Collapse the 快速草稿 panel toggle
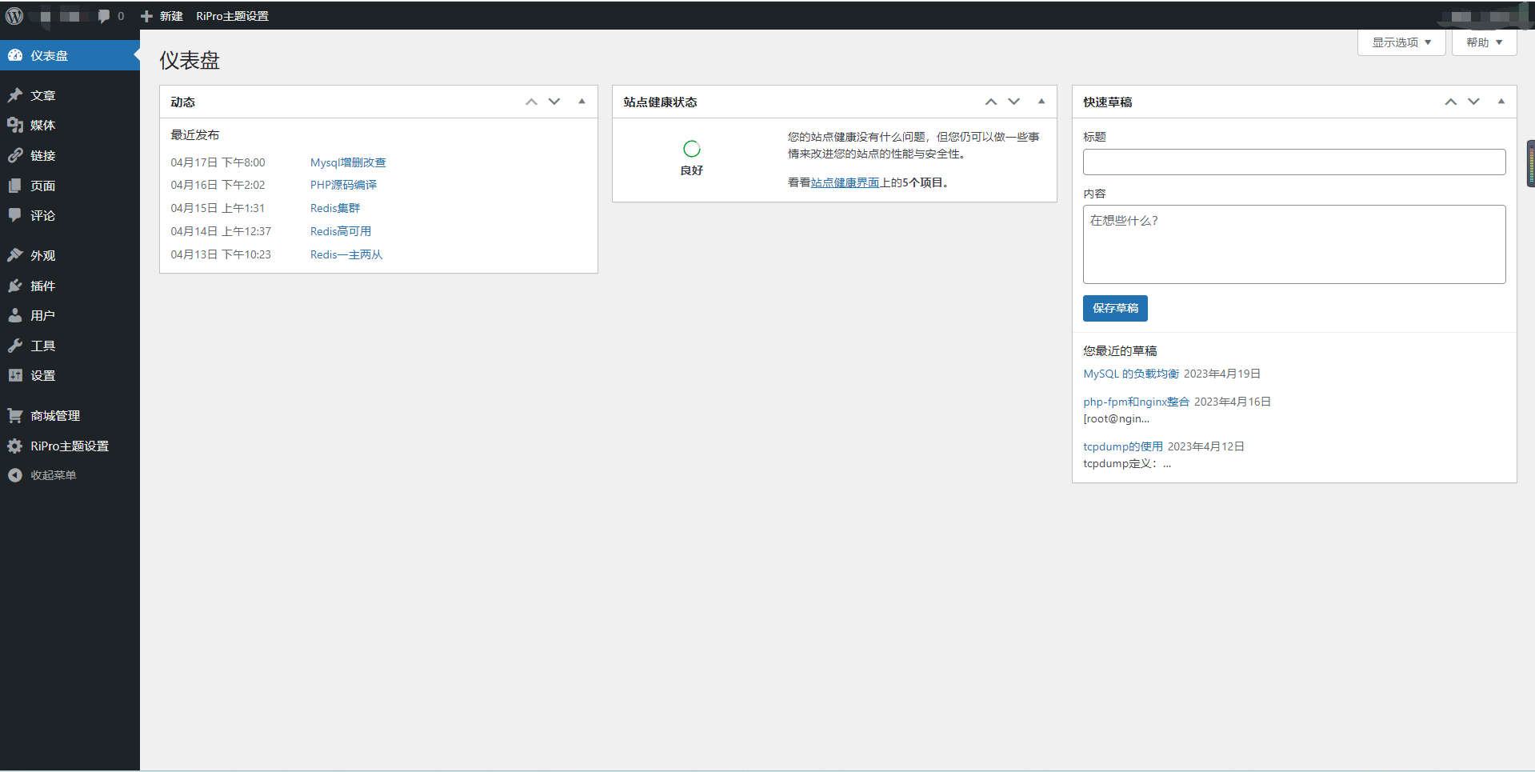The image size is (1535, 772). point(1501,102)
